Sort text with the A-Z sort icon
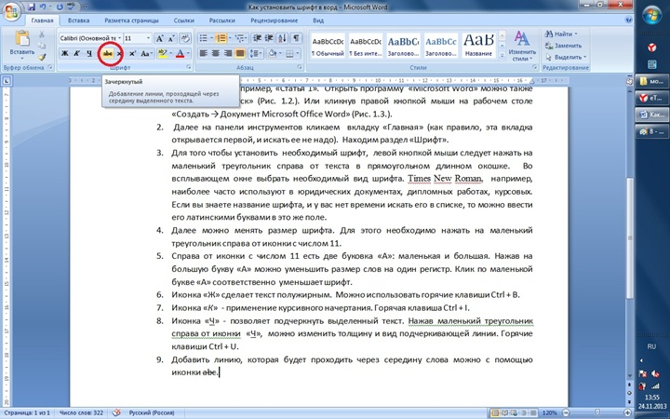The height and width of the screenshot is (419, 670). coord(282,38)
